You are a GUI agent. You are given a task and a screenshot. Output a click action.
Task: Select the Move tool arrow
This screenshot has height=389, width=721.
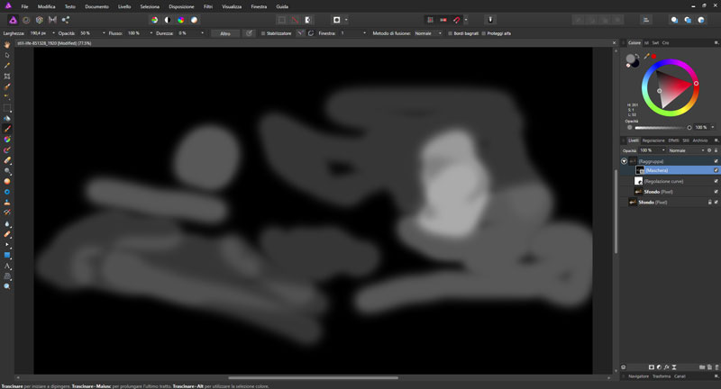coord(7,55)
